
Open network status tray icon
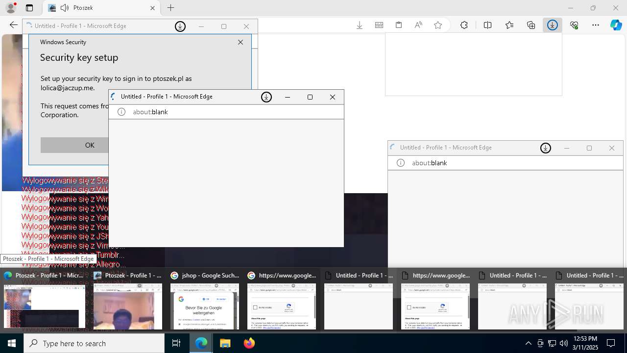pos(552,343)
